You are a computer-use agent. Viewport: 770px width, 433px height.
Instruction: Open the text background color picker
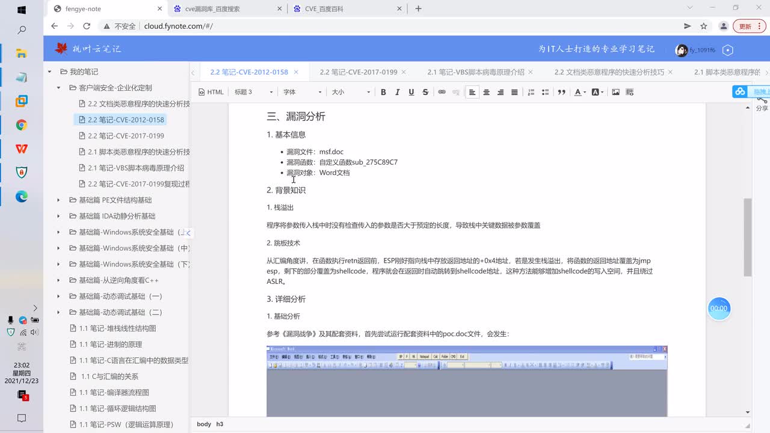(597, 92)
